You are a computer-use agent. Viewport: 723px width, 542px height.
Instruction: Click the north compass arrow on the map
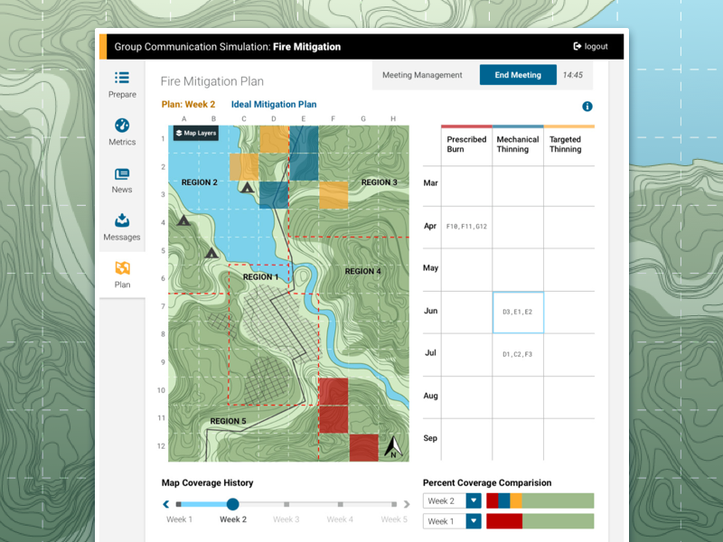(392, 444)
